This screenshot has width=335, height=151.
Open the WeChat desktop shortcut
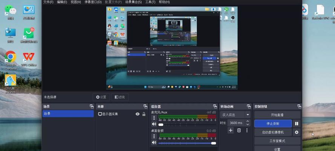(x=10, y=12)
